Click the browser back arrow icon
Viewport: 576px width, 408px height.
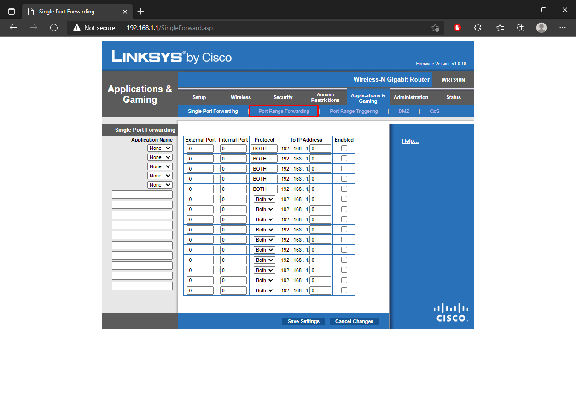[13, 28]
